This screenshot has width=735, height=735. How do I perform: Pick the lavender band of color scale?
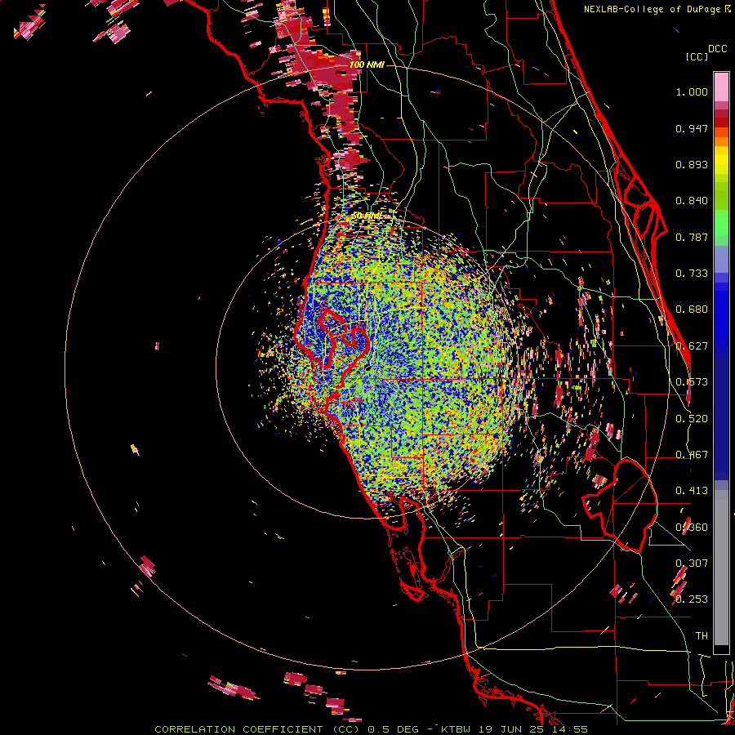point(721,259)
